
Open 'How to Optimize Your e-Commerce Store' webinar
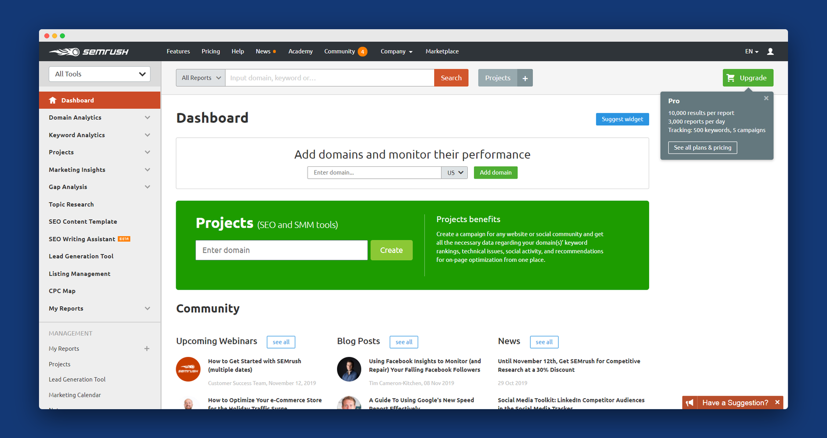(x=265, y=403)
